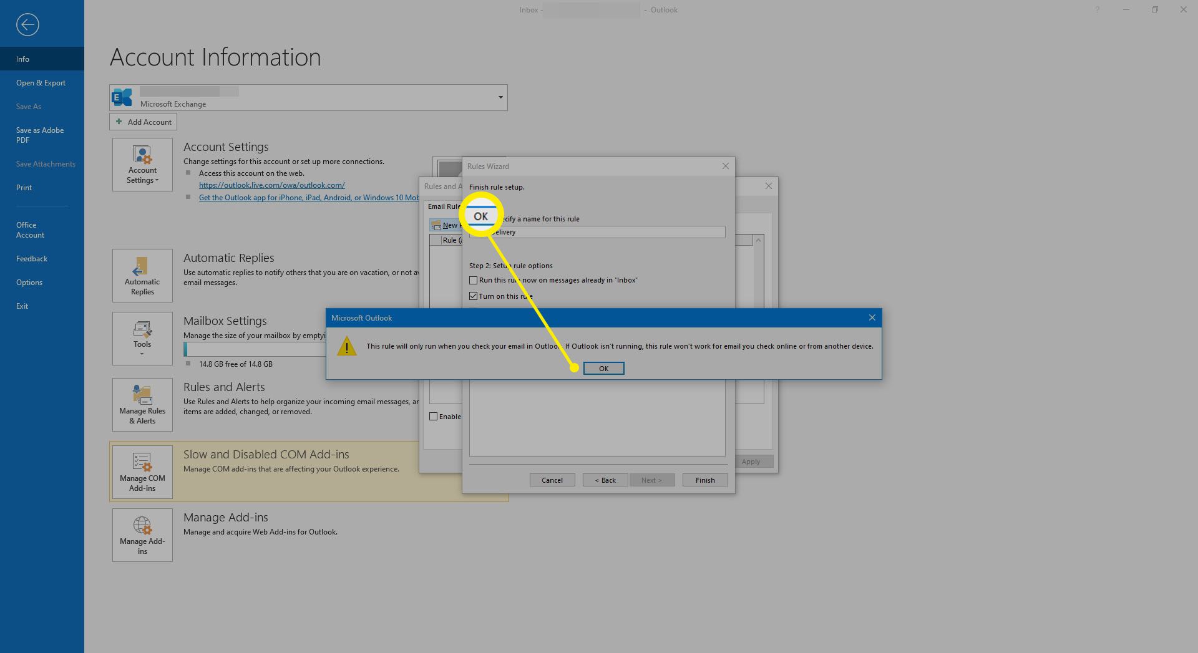This screenshot has height=653, width=1198.
Task: Click the back arrow in the sidebar
Action: [27, 25]
